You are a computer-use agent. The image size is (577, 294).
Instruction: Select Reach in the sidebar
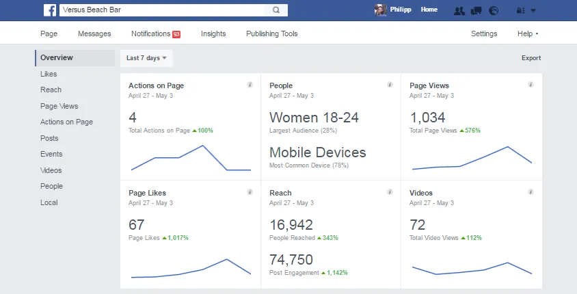pos(51,90)
